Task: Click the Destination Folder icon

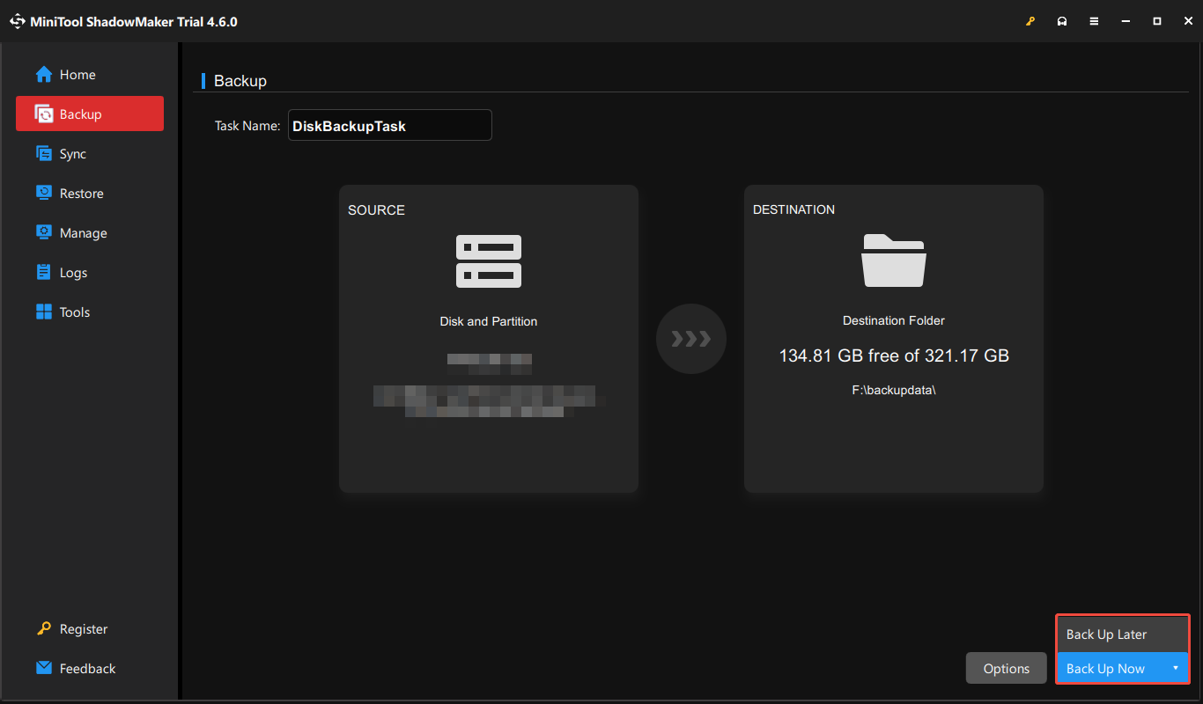Action: tap(894, 260)
